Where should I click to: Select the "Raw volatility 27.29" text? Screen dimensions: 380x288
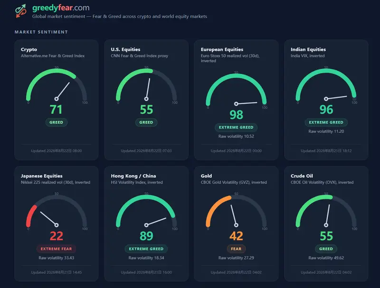[x=236, y=258]
